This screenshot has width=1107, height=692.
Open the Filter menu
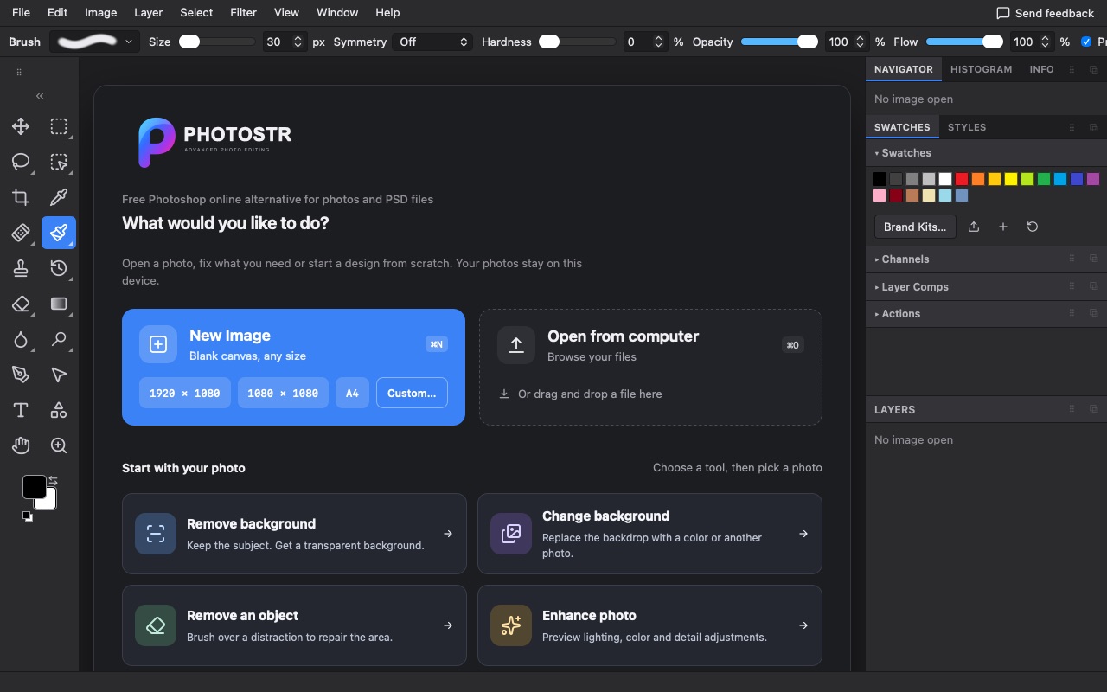pyautogui.click(x=243, y=12)
